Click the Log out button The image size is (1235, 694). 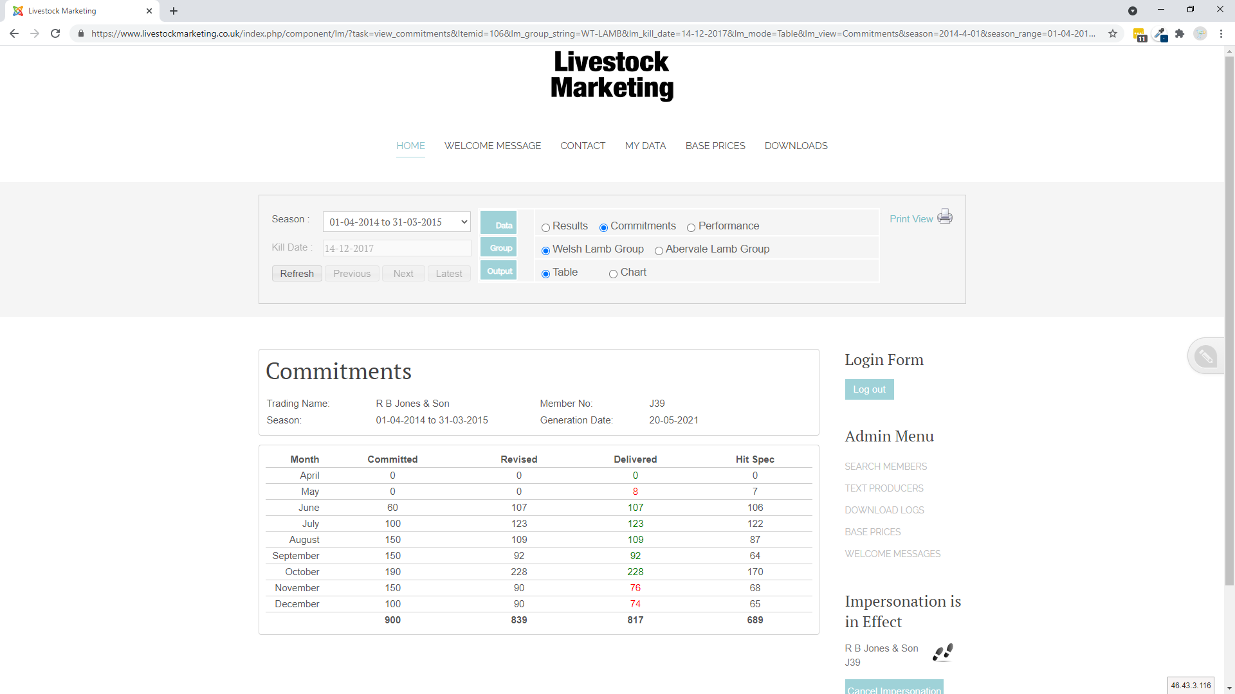tap(869, 389)
